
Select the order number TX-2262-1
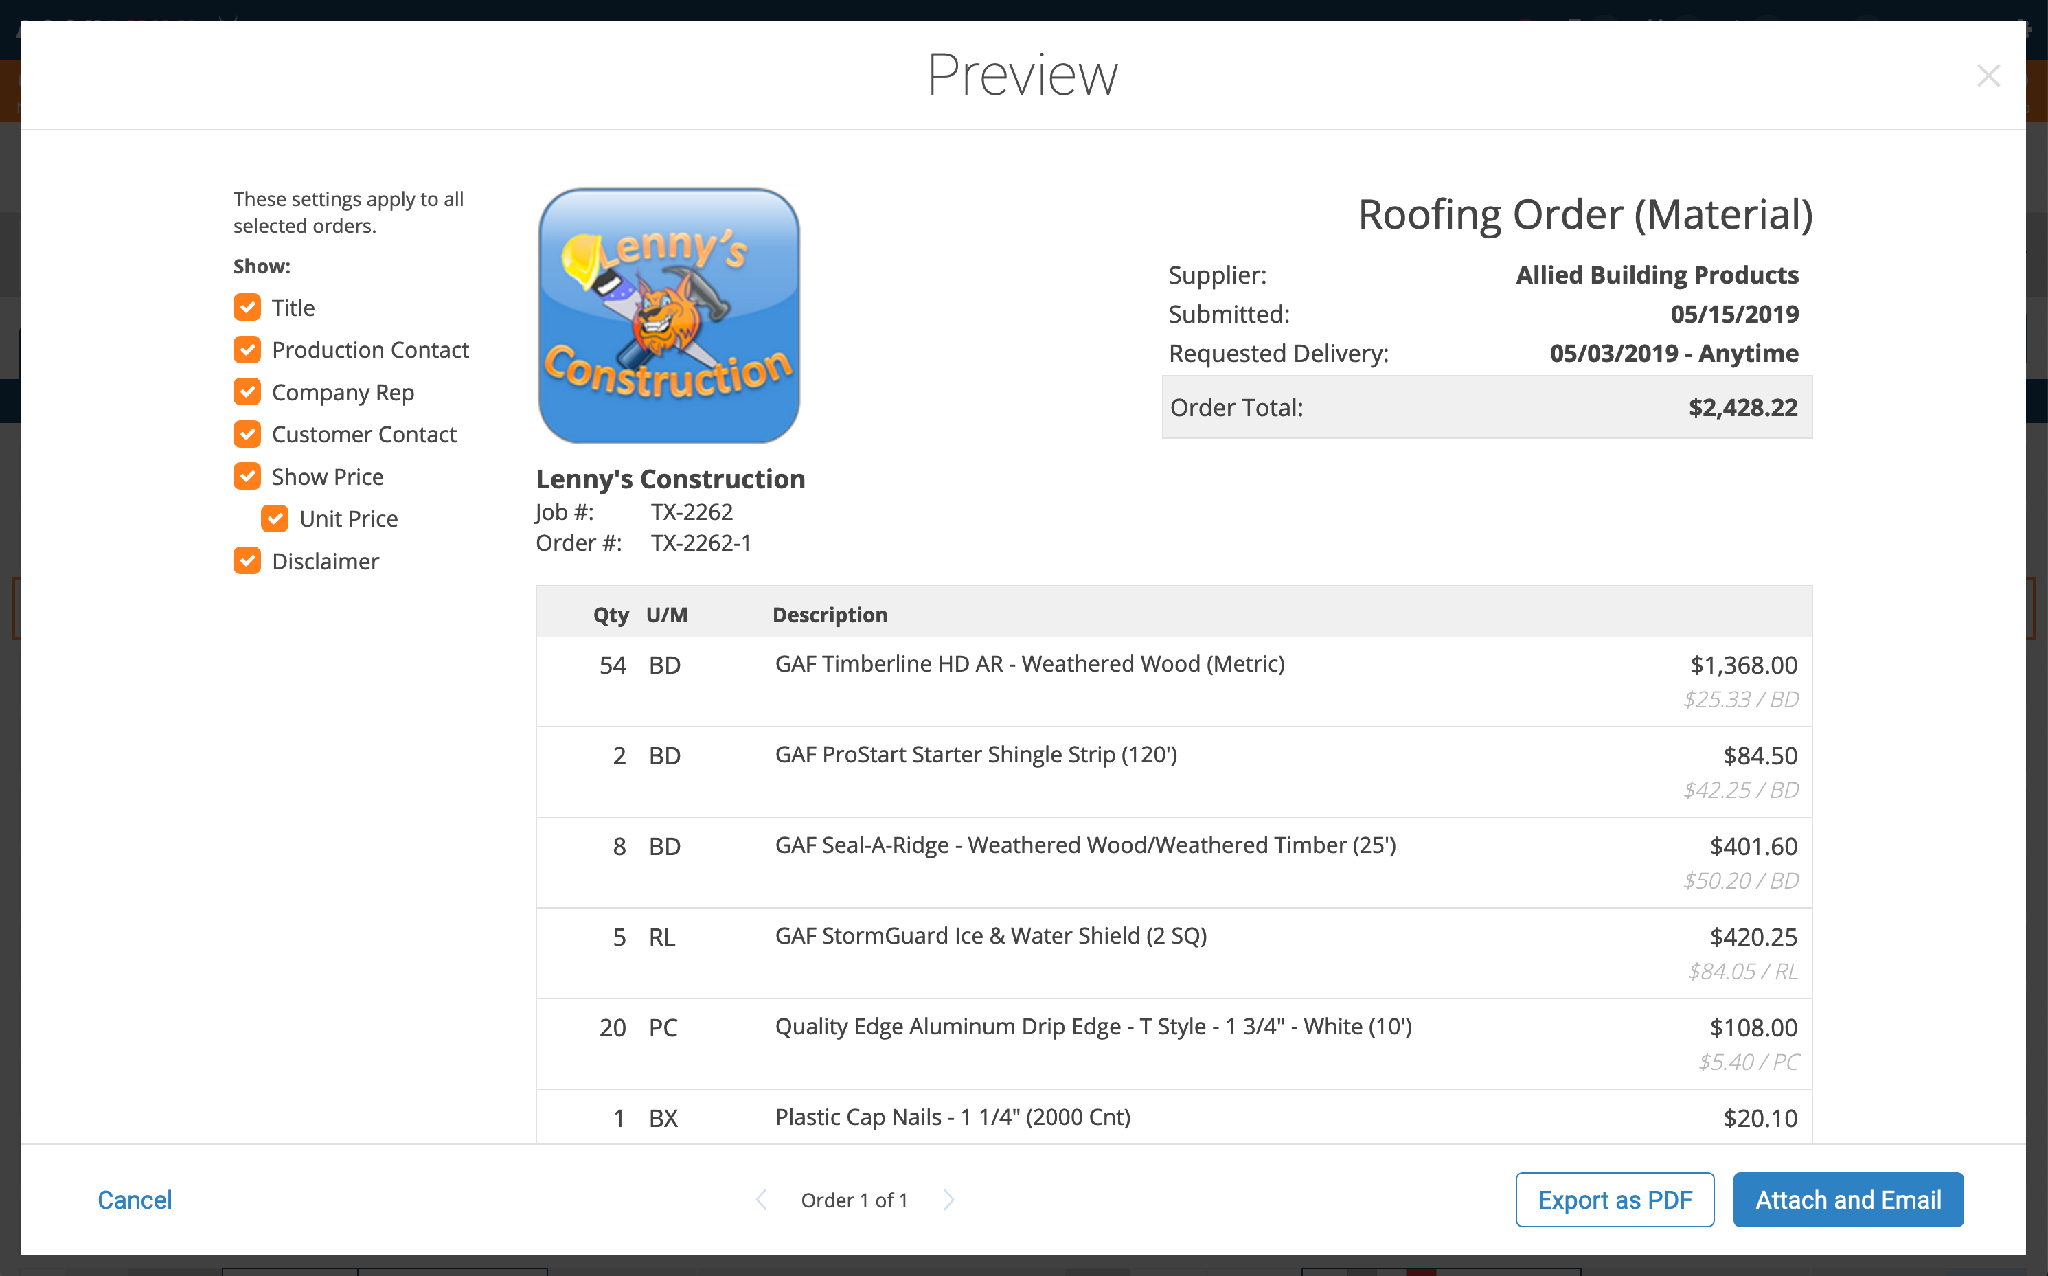pos(701,543)
